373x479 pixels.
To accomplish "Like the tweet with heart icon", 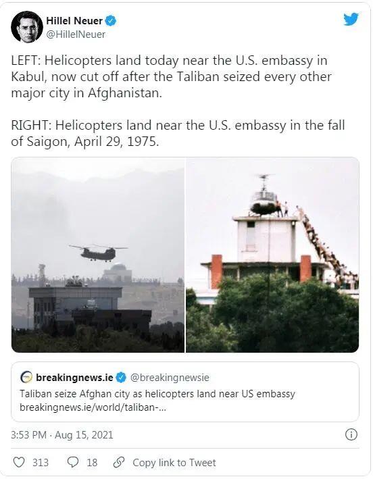I will [x=19, y=462].
